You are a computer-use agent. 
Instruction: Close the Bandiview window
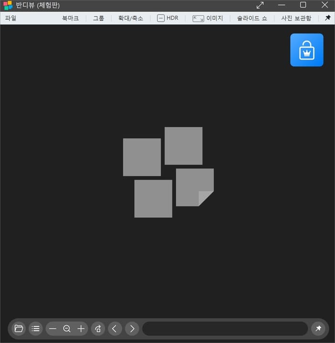point(324,5)
